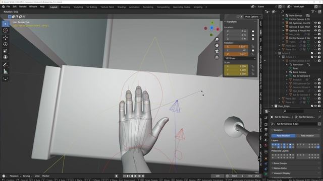Screen dimensions: 323x181
Task: Select the Annotate tool
Action: 6,65
